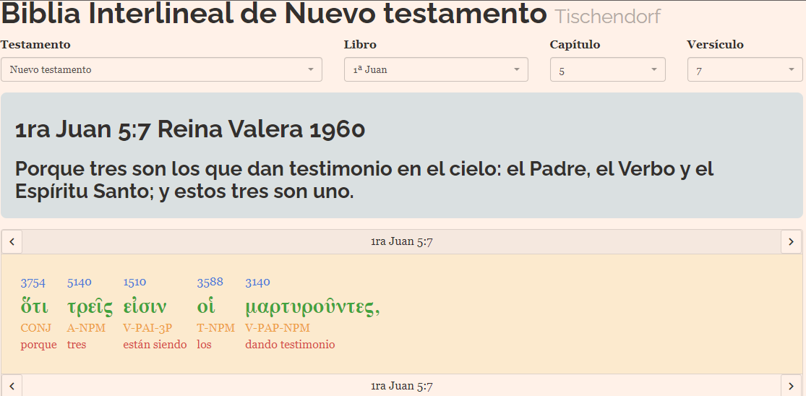Image resolution: width=806 pixels, height=396 pixels.
Task: Open the Capítulo dropdown showing 5
Action: [x=608, y=69]
